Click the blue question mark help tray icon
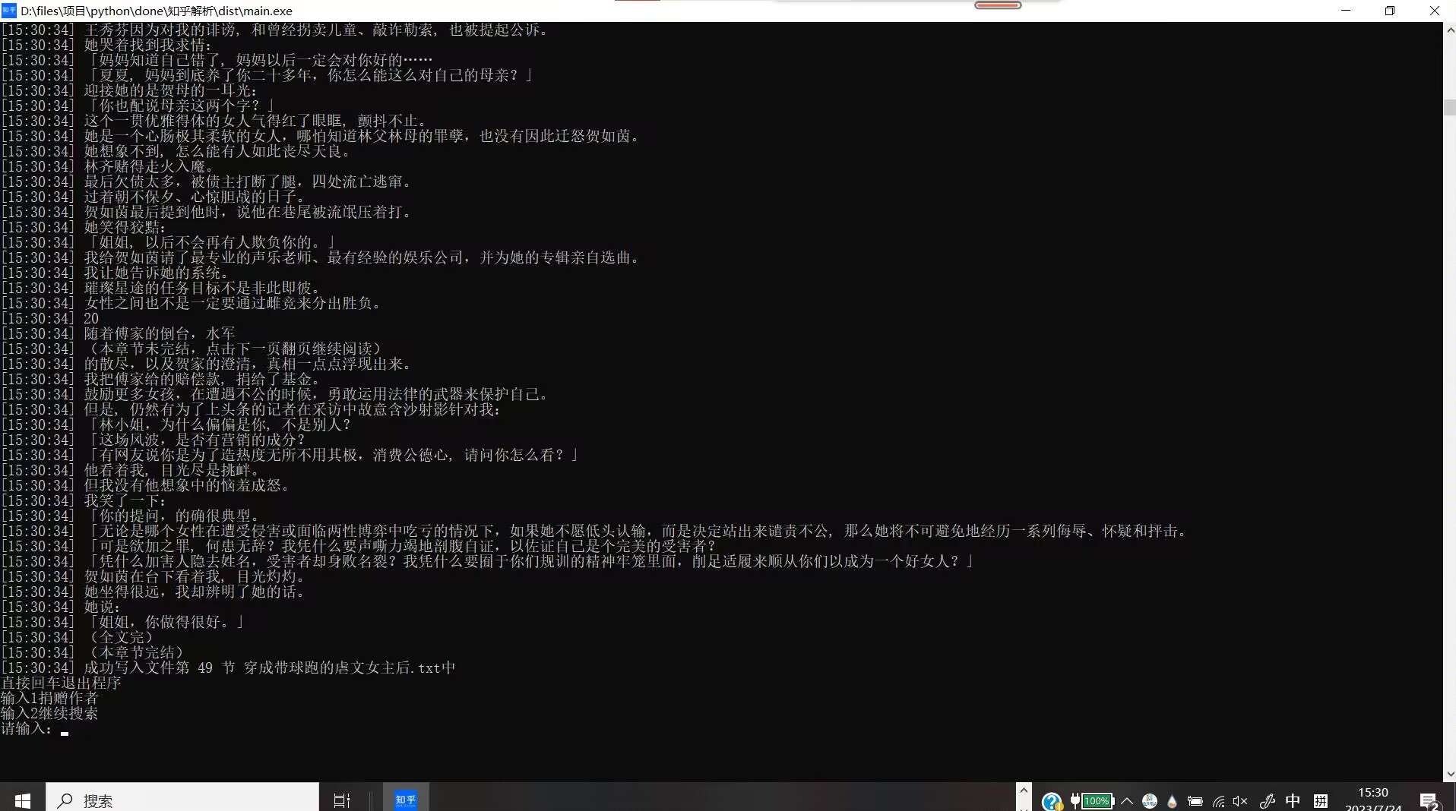Image resolution: width=1456 pixels, height=811 pixels. [x=1052, y=801]
